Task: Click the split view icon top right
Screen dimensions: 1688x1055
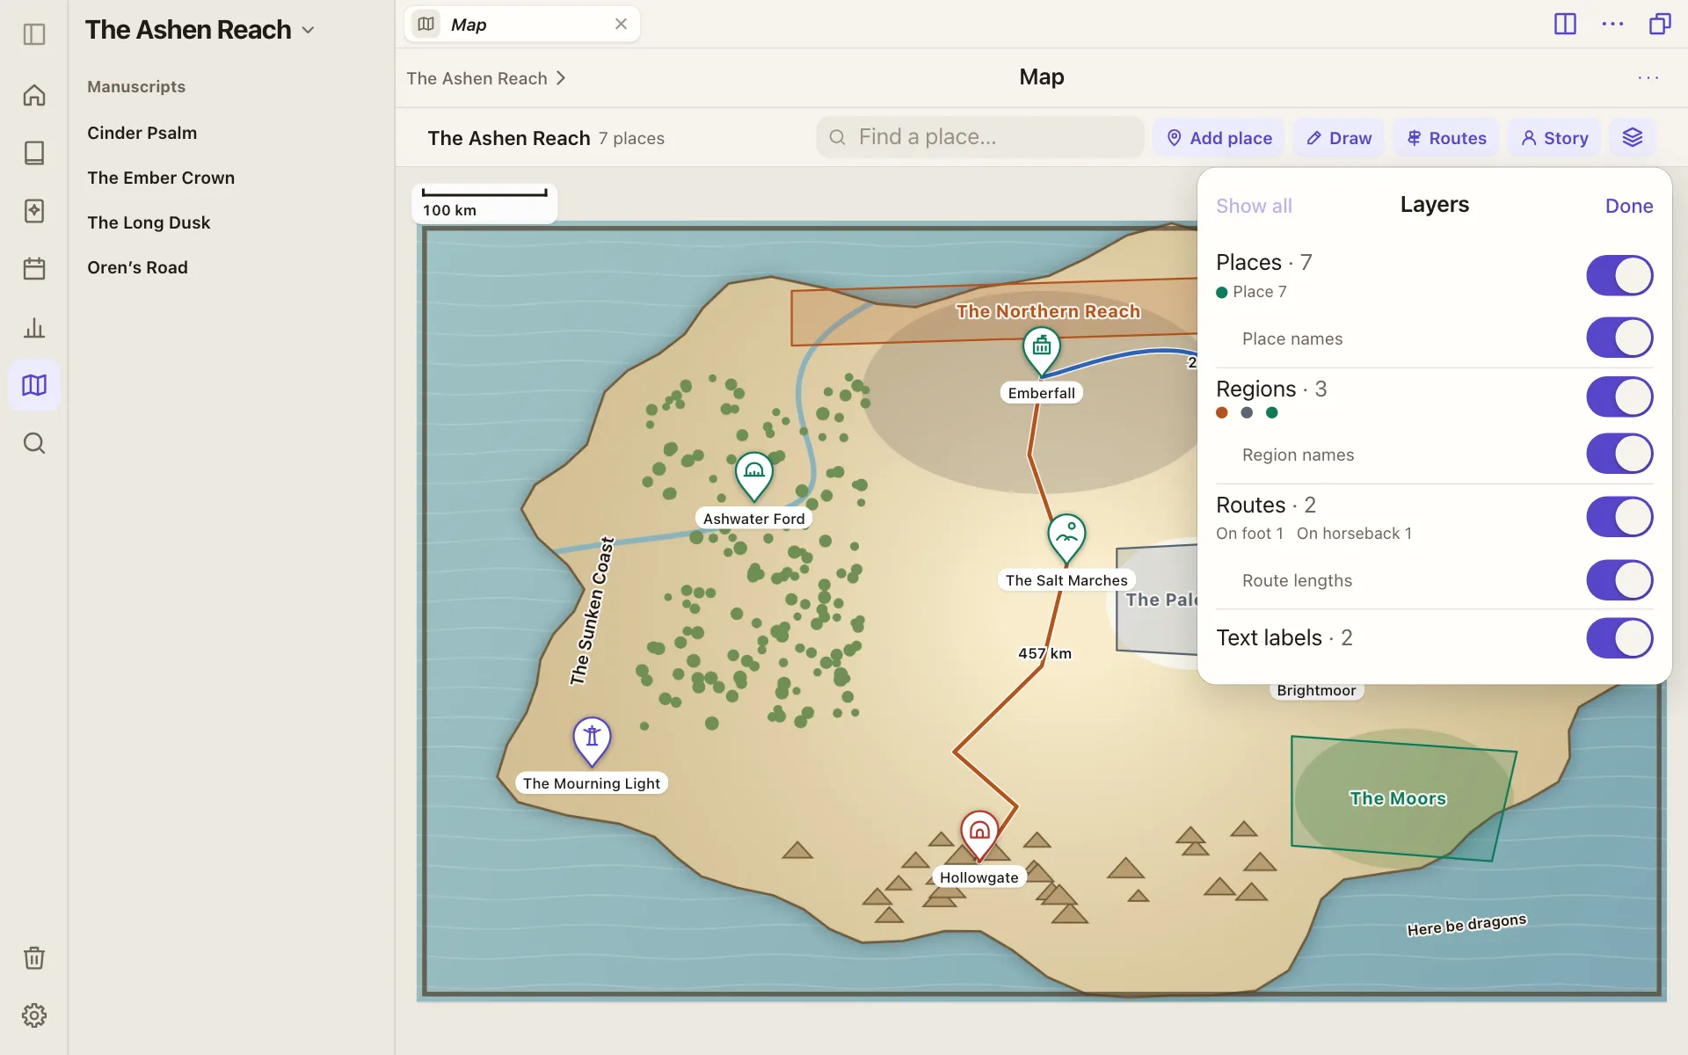Action: coord(1565,24)
